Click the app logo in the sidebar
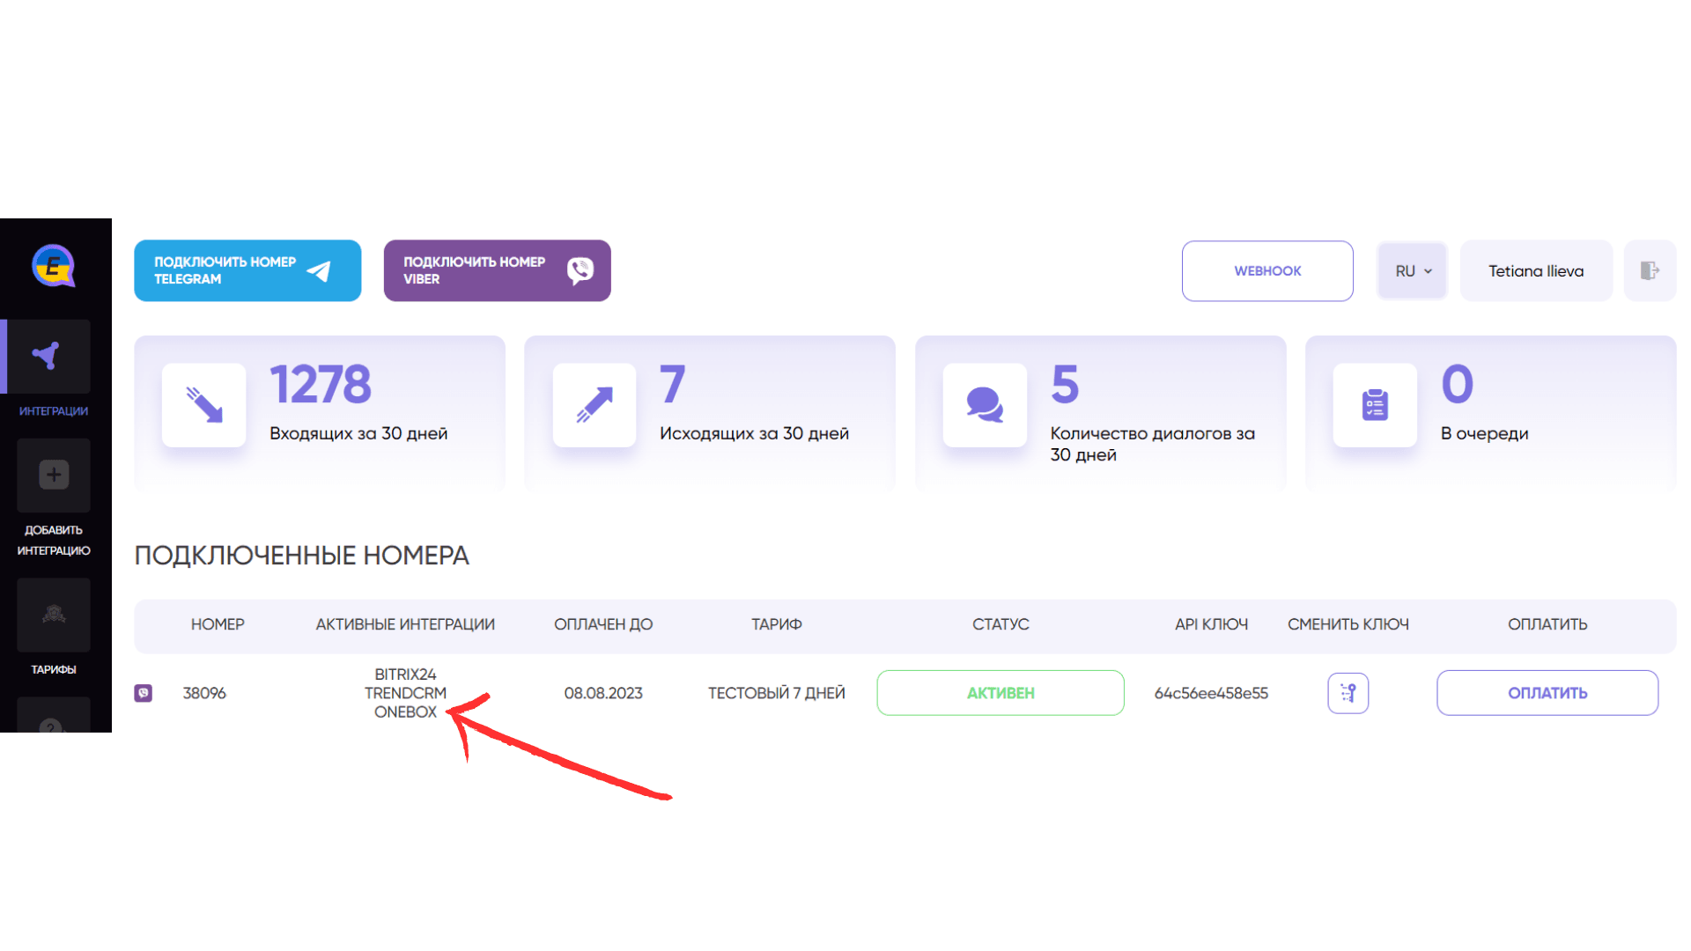This screenshot has width=1691, height=951. click(x=54, y=266)
